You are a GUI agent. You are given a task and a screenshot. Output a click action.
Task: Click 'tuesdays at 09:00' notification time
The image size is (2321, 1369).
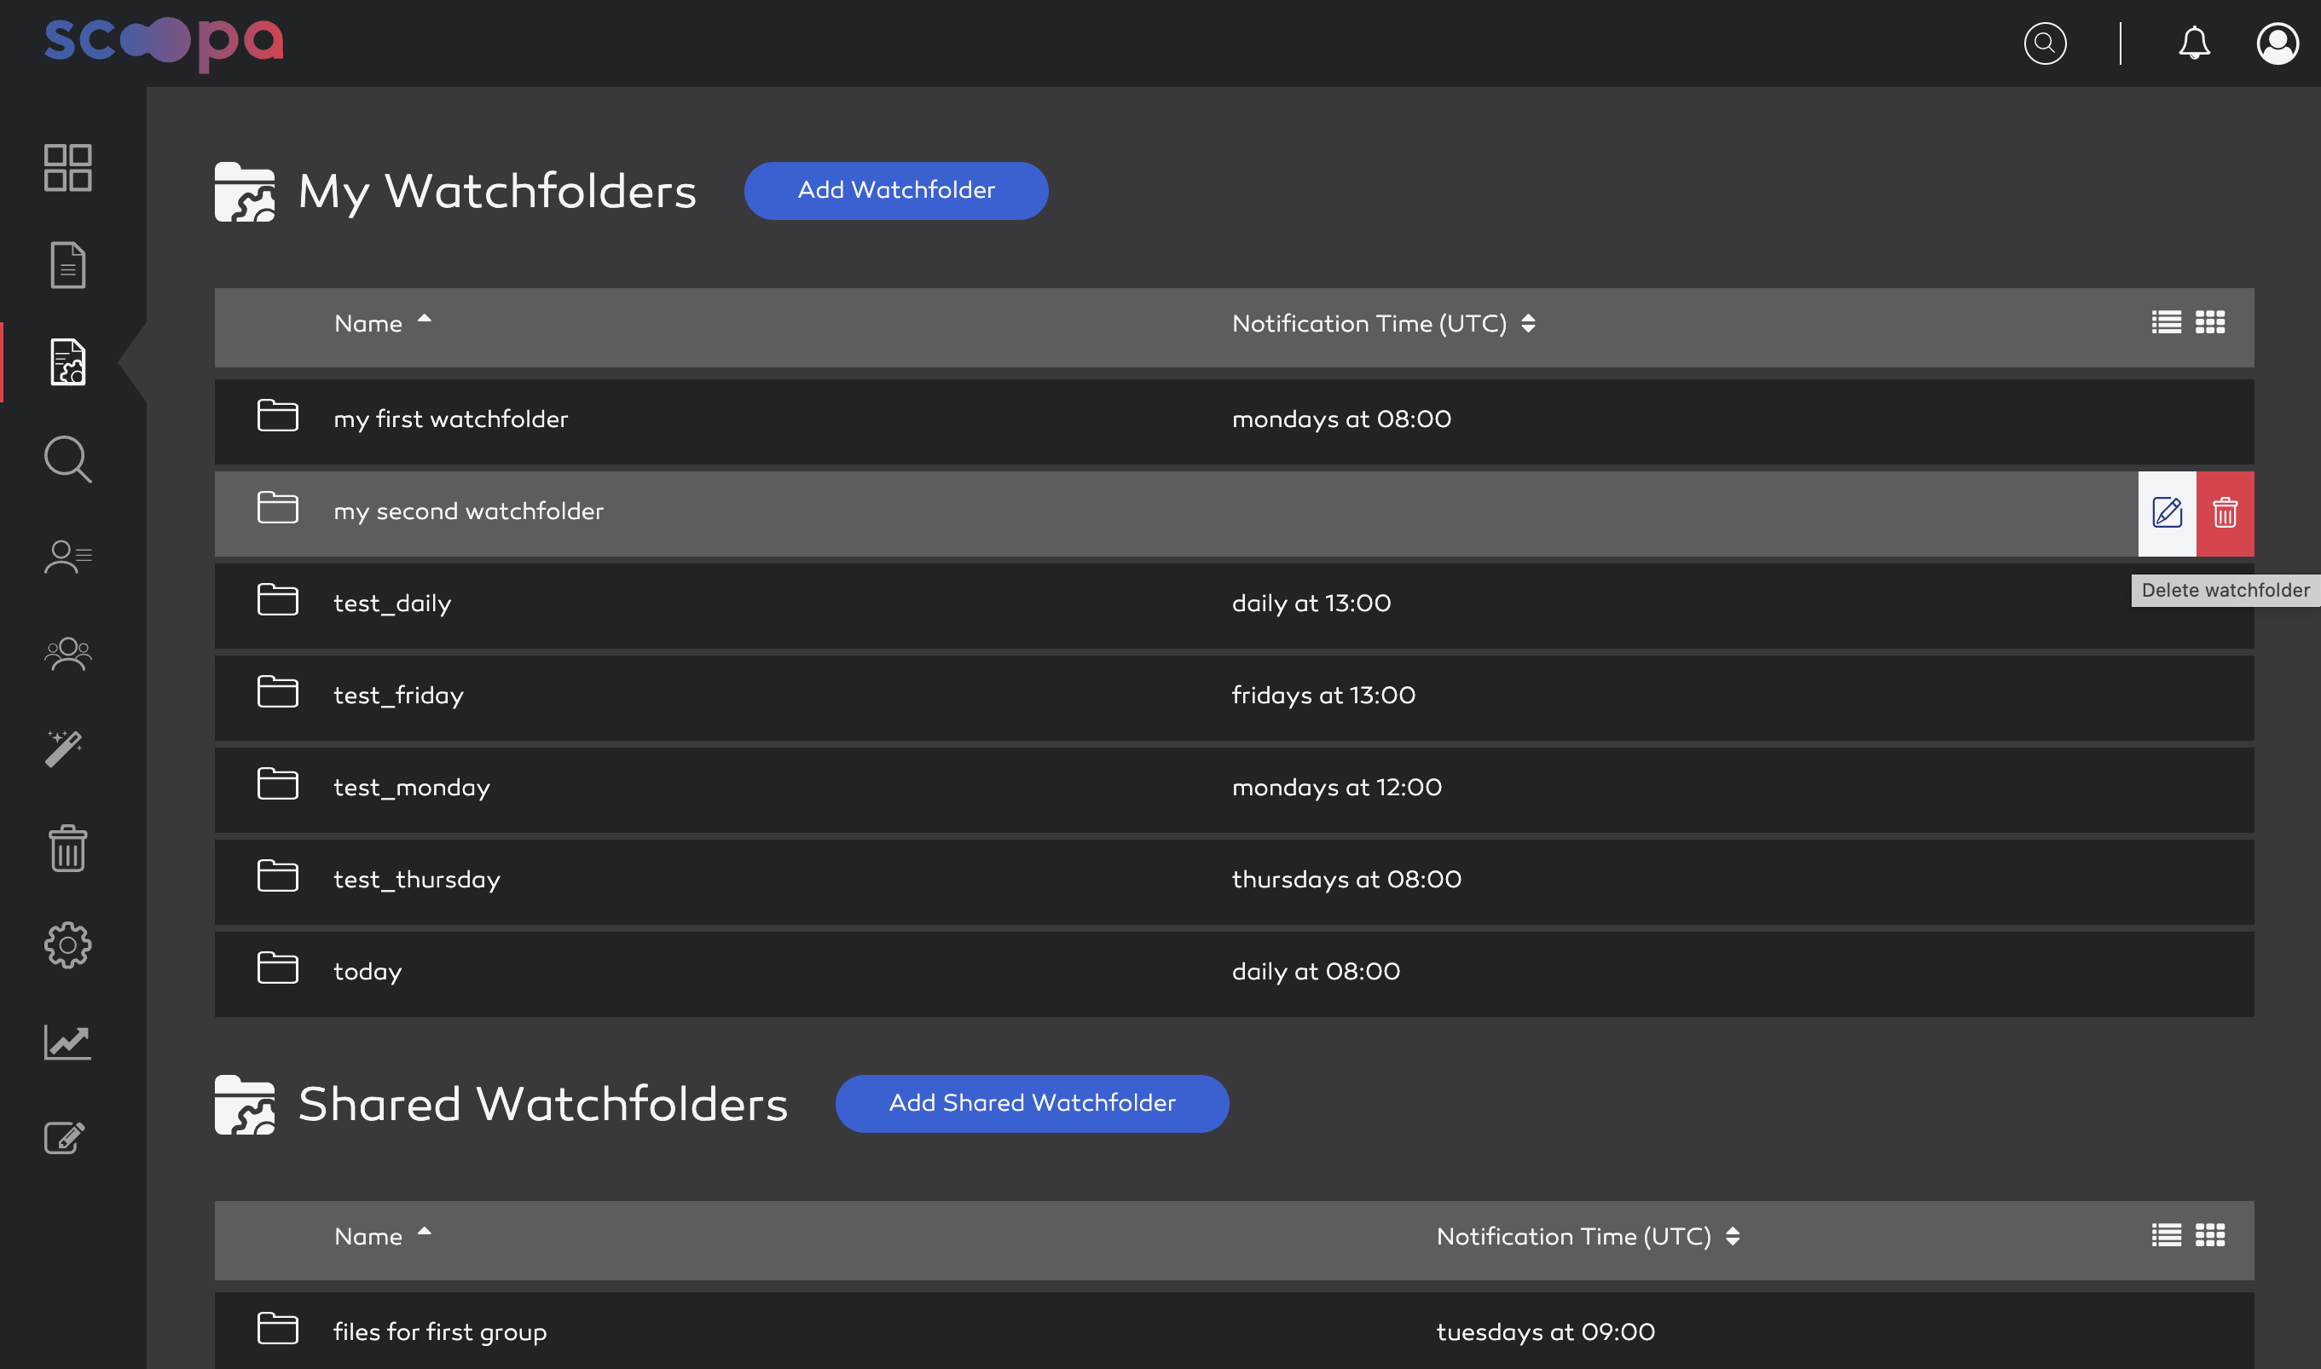click(x=1545, y=1331)
